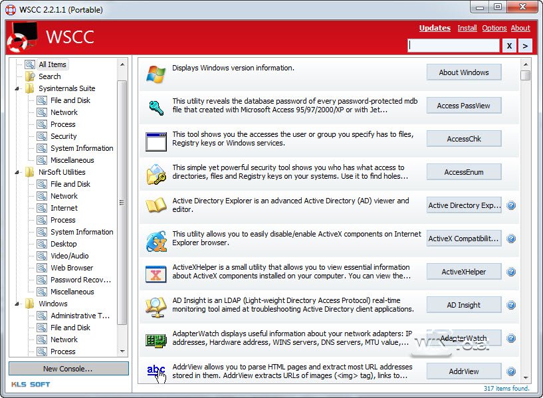
Task: Click the WSCC lifebuoy logo
Action: pos(21,37)
